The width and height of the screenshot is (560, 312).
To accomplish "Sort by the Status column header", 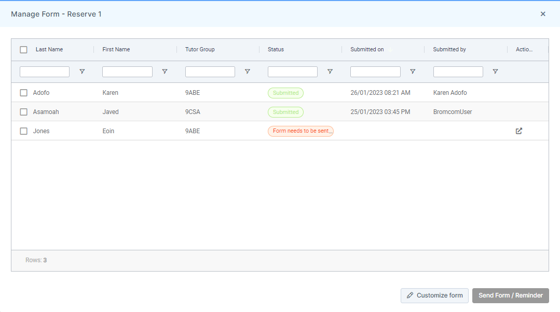I will click(276, 50).
